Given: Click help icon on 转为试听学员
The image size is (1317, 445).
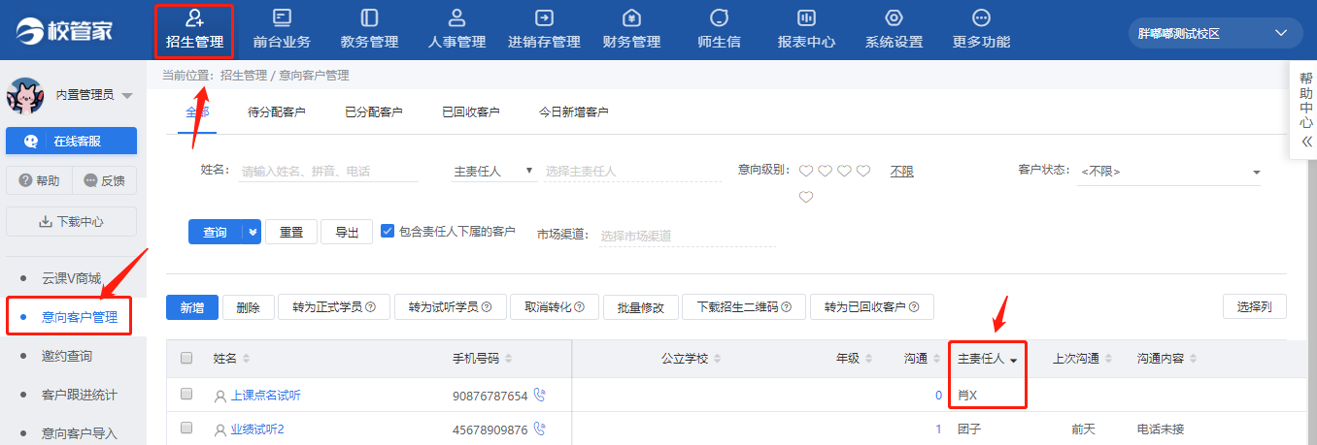Looking at the screenshot, I should (487, 307).
